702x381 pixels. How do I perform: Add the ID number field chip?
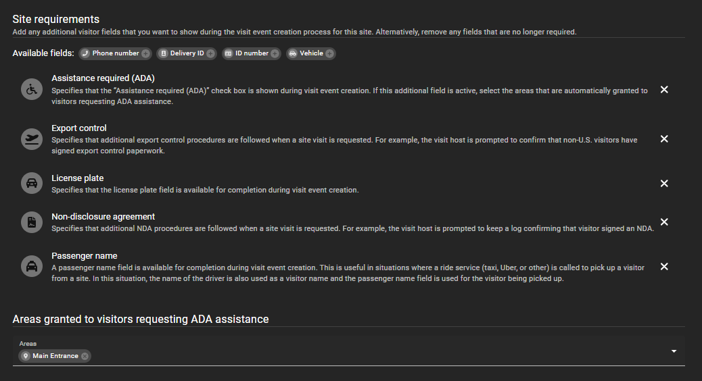point(275,53)
